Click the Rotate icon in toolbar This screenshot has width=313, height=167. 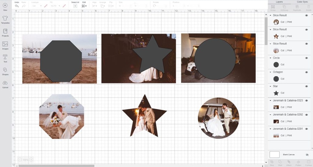coord(155,6)
